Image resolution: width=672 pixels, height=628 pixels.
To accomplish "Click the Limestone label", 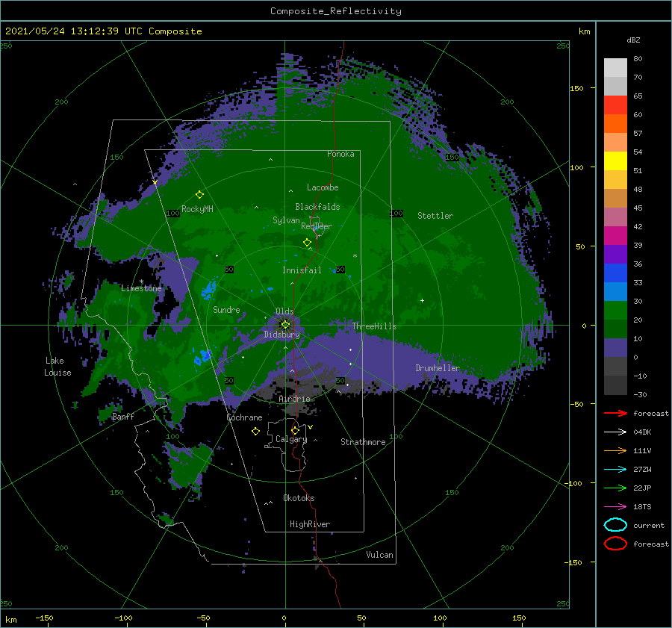I will (141, 288).
